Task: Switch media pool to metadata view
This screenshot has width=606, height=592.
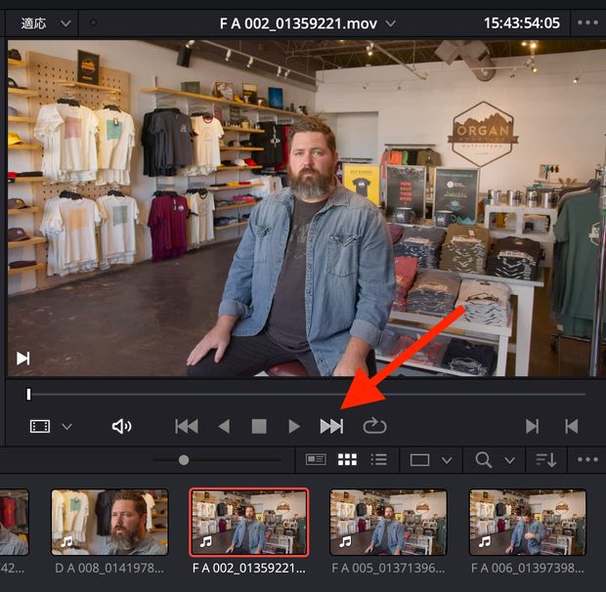Action: pos(316,459)
